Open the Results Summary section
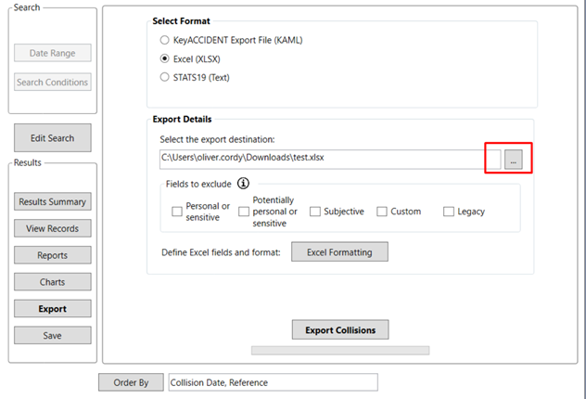 (52, 201)
